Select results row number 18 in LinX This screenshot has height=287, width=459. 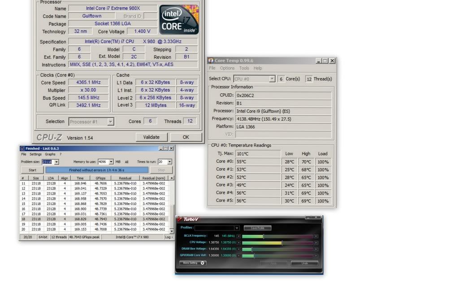click(x=95, y=219)
